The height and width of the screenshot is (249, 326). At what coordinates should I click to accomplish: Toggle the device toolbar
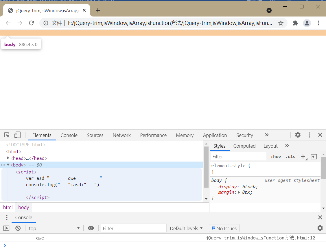17,135
